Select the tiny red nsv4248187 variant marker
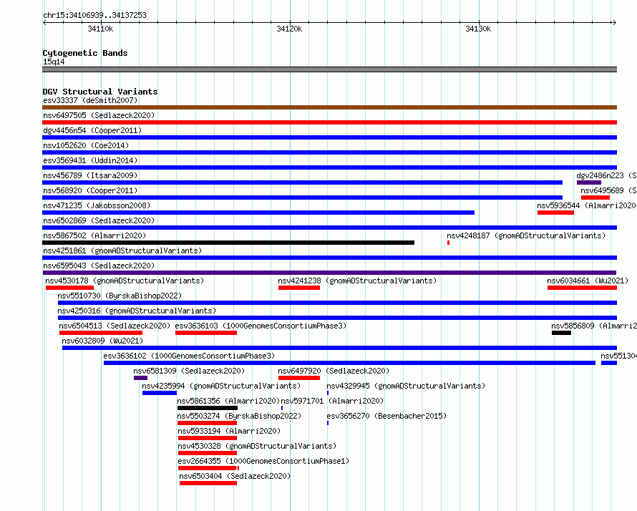Screen dimensions: 637x511 pyautogui.click(x=448, y=243)
